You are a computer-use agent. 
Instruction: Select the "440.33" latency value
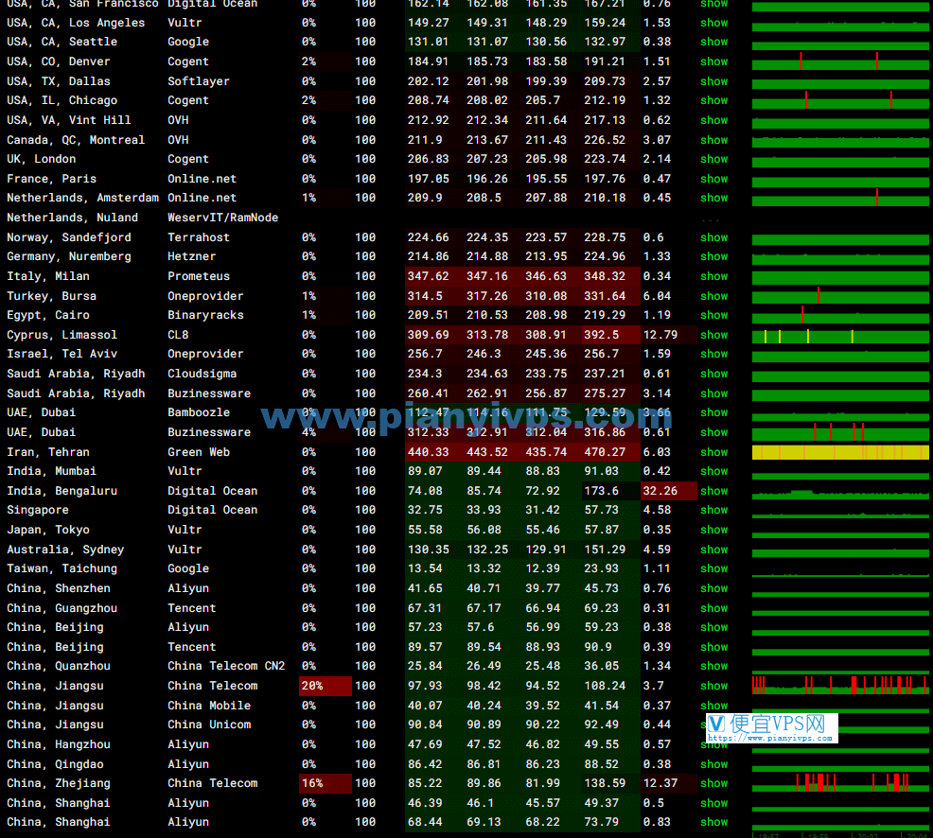click(x=428, y=452)
